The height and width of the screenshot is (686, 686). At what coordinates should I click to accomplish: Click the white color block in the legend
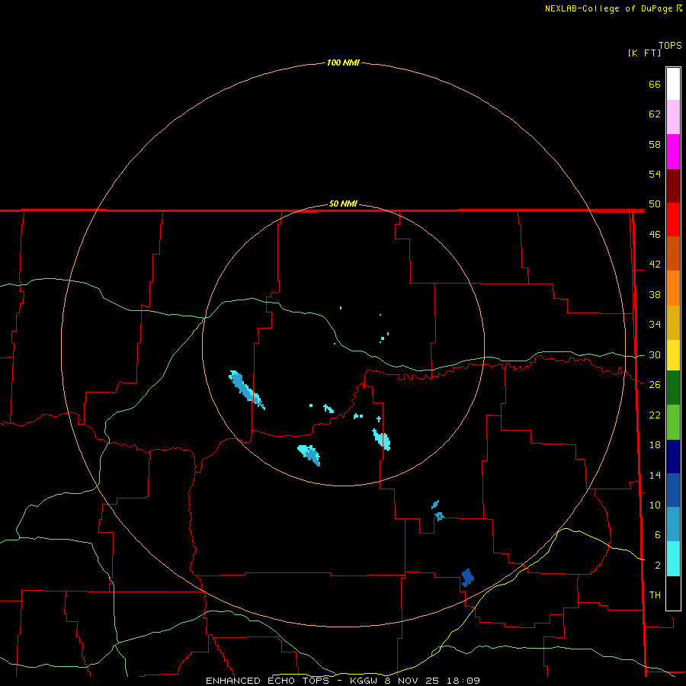(673, 84)
